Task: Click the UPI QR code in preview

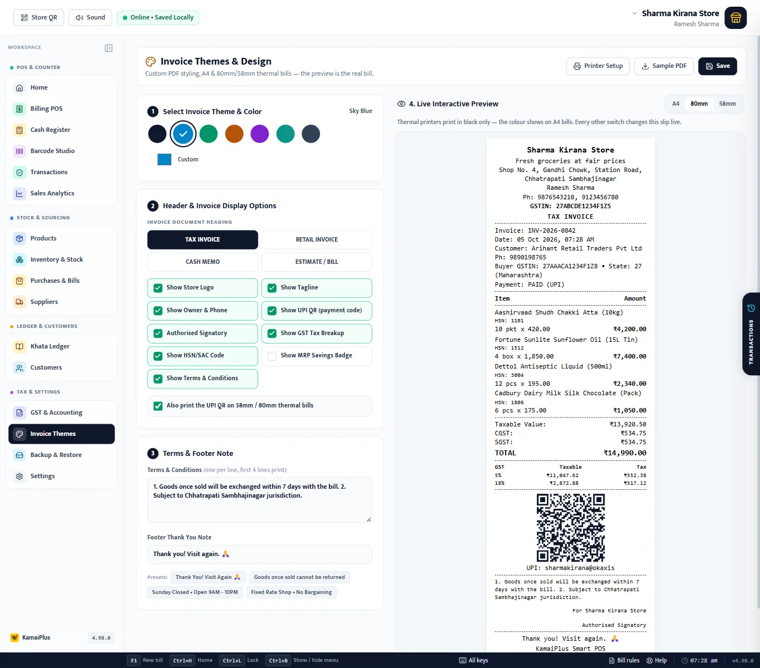Action: click(x=571, y=528)
